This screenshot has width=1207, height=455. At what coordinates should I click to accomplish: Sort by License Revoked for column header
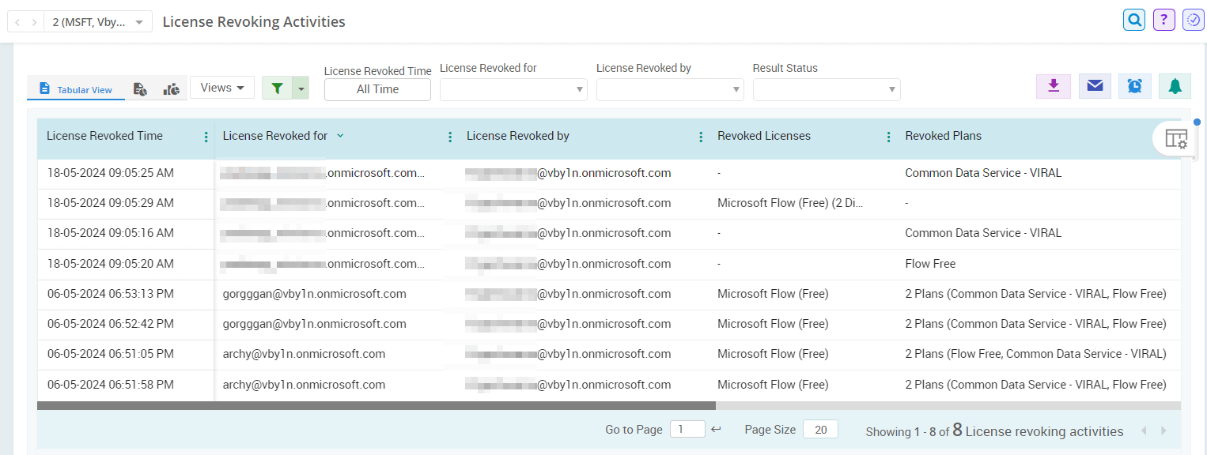(x=275, y=136)
